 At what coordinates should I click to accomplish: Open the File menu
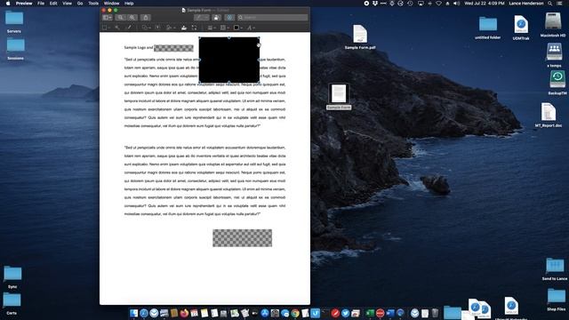click(x=41, y=4)
